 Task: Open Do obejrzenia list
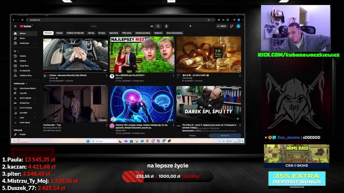click(x=25, y=70)
